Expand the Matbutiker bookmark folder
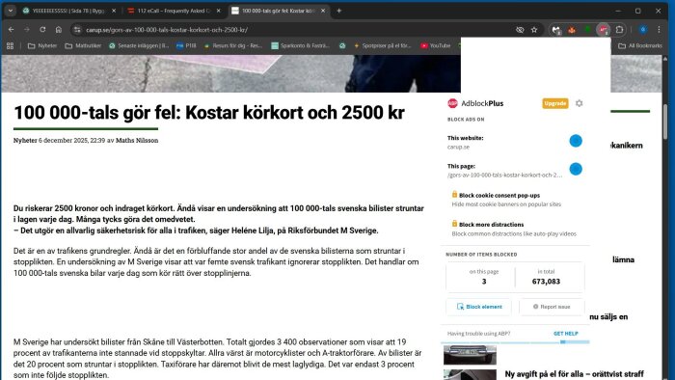This screenshot has width=675, height=380. [83, 45]
